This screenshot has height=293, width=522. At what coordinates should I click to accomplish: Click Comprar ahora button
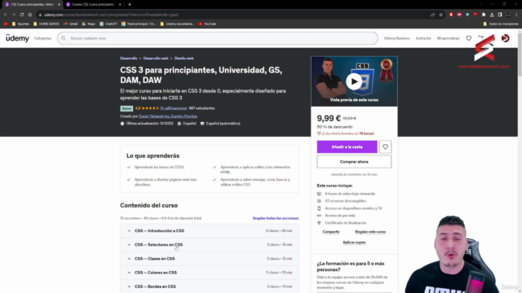354,162
